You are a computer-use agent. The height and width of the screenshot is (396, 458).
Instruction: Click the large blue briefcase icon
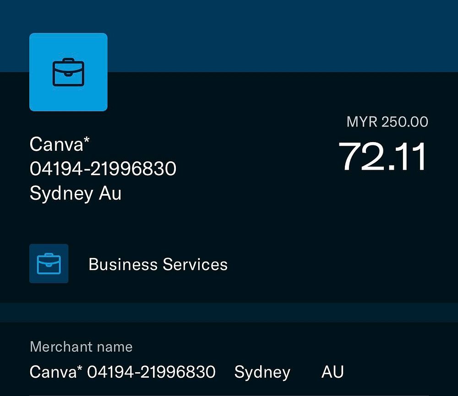pyautogui.click(x=68, y=72)
